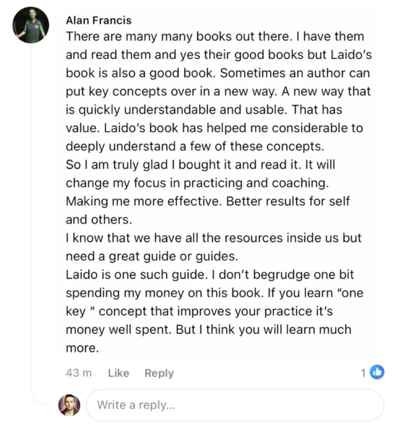
Task: Click the line starting There are many many books
Action: (215, 36)
